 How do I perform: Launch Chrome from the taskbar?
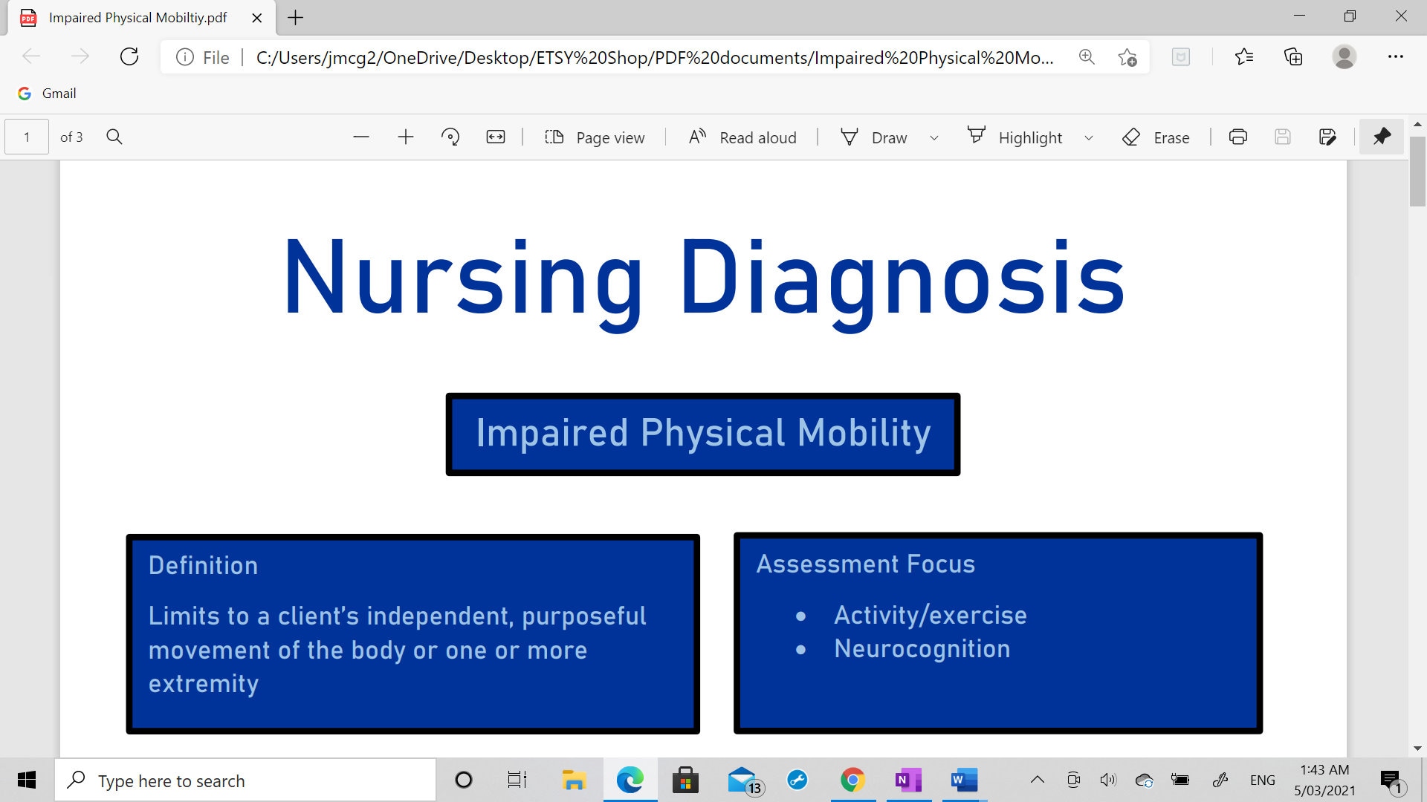(x=853, y=780)
